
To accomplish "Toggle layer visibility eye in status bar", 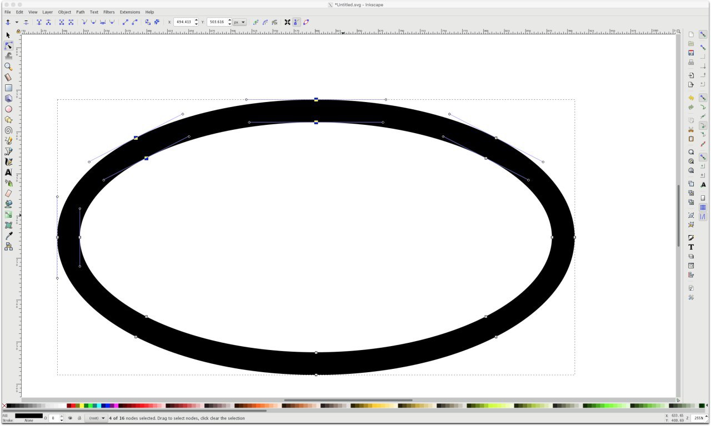I will 71,418.
